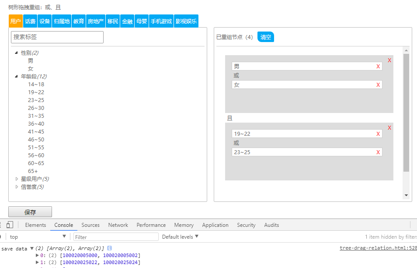Switch to the 金融 tab
Image resolution: width=417 pixels, height=268 pixels.
pos(127,21)
